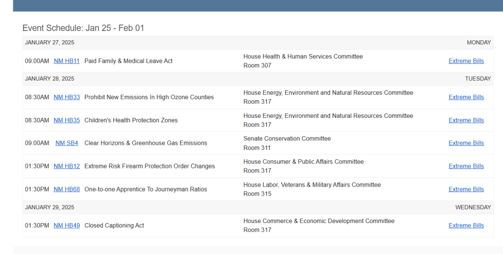Click the Paid Family & Medical Leave Act title

128,61
